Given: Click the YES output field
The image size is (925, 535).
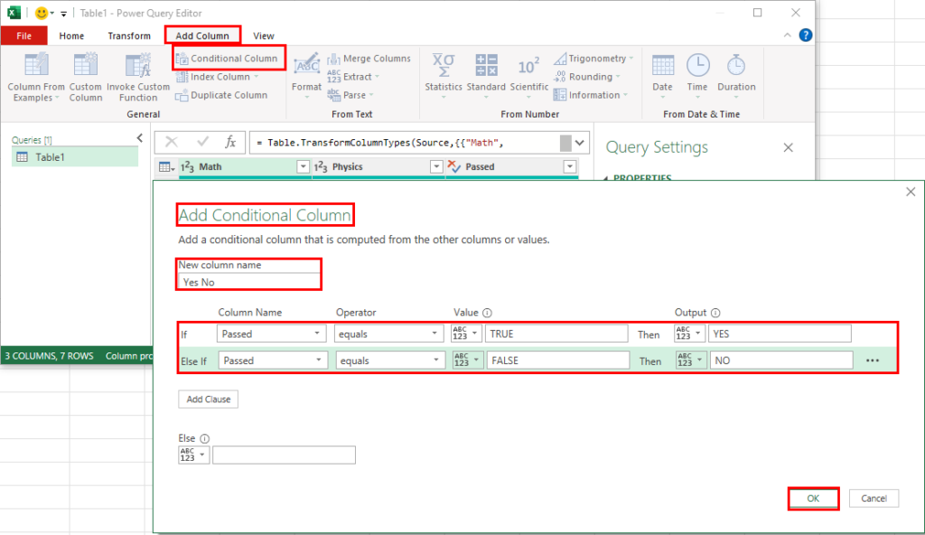Looking at the screenshot, I should [x=780, y=334].
